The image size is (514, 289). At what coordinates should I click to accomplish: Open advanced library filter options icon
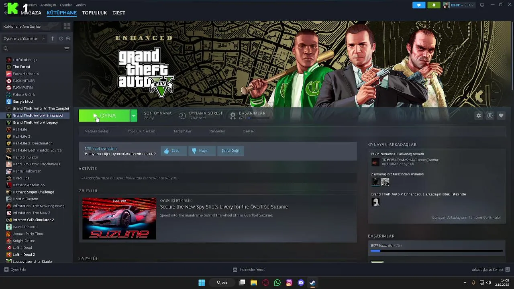pyautogui.click(x=67, y=49)
